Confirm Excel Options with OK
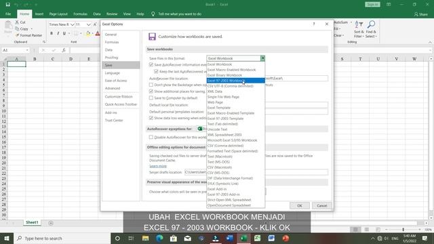 coord(300,205)
